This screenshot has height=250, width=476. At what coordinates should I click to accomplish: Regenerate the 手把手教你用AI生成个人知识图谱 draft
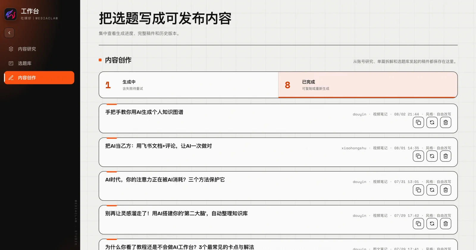click(x=432, y=122)
